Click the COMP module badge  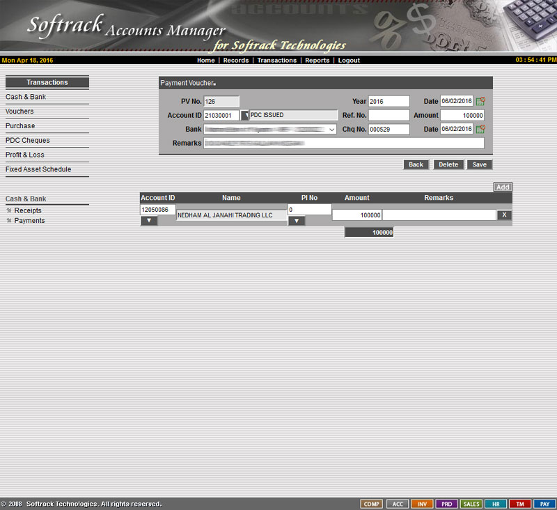coord(372,504)
